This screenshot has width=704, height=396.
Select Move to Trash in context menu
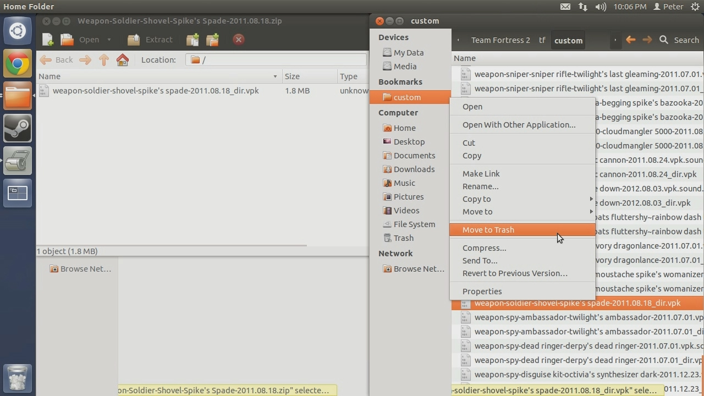(522, 230)
